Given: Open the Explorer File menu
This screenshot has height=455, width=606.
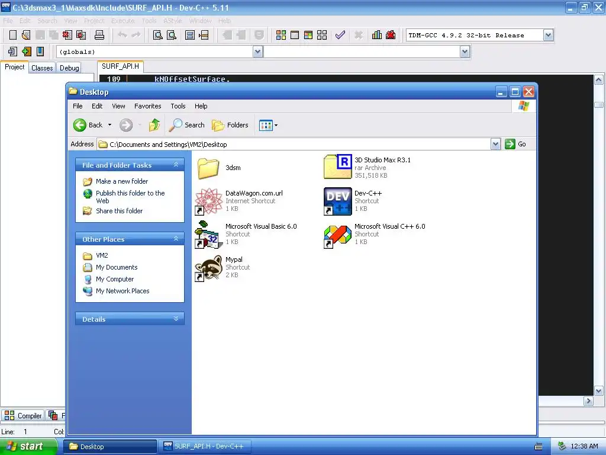Looking at the screenshot, I should (78, 106).
